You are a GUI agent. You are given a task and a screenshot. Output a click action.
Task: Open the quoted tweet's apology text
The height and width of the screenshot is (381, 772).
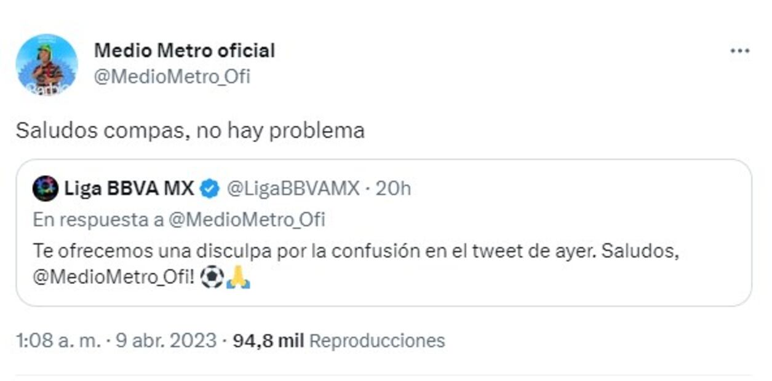[x=356, y=251]
